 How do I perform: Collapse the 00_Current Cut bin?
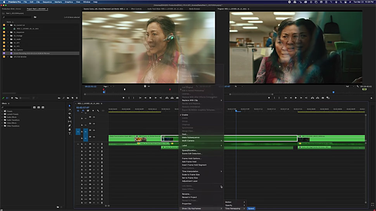pos(8,25)
